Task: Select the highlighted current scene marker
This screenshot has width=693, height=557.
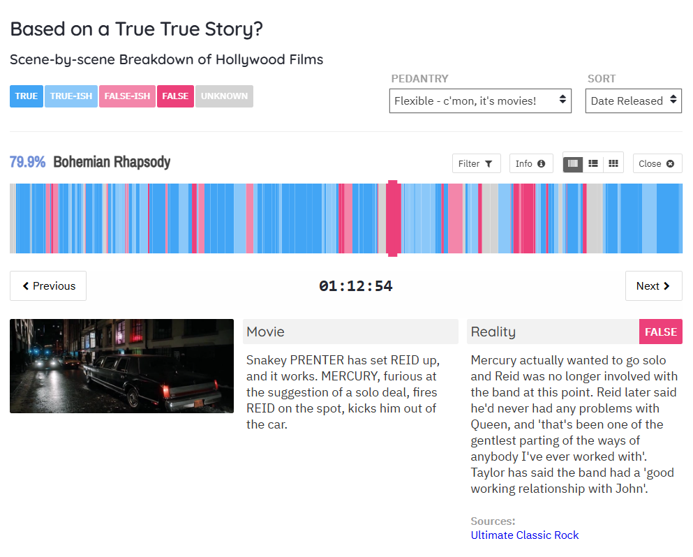Action: tap(393, 218)
